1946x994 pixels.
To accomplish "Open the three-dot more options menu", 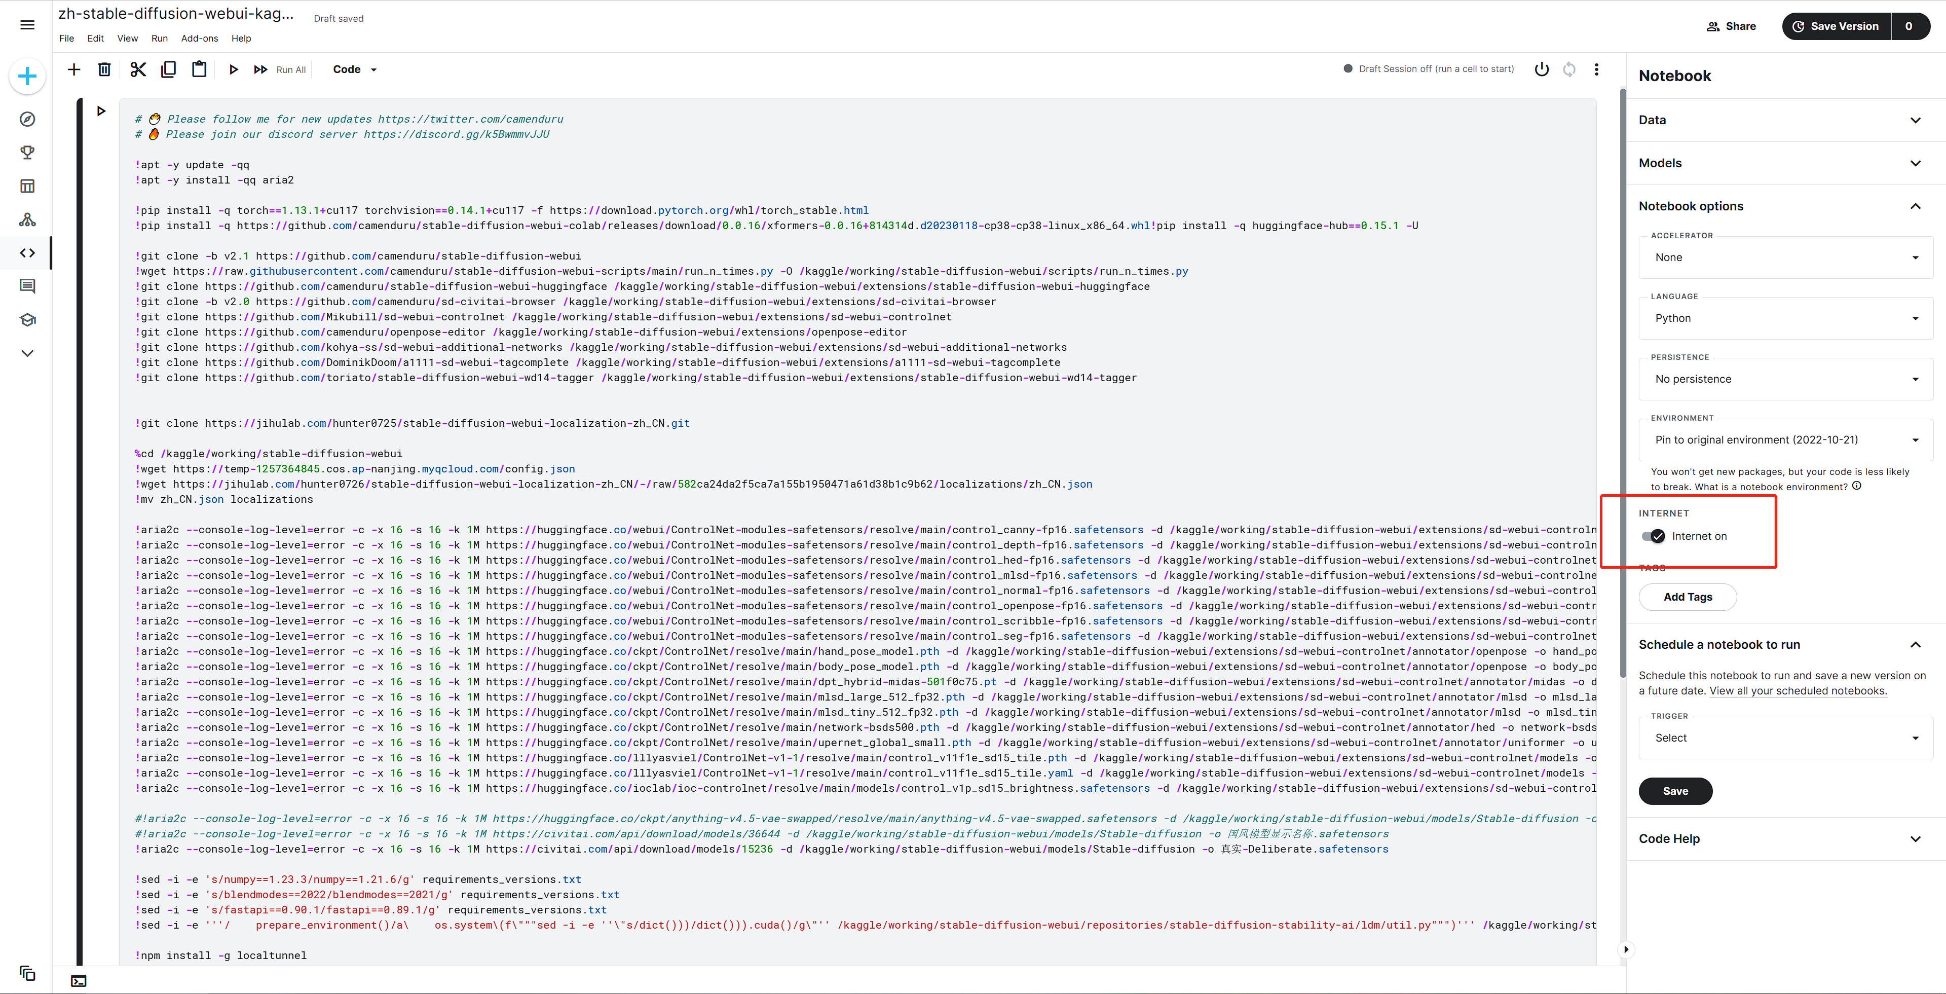I will 1596,69.
